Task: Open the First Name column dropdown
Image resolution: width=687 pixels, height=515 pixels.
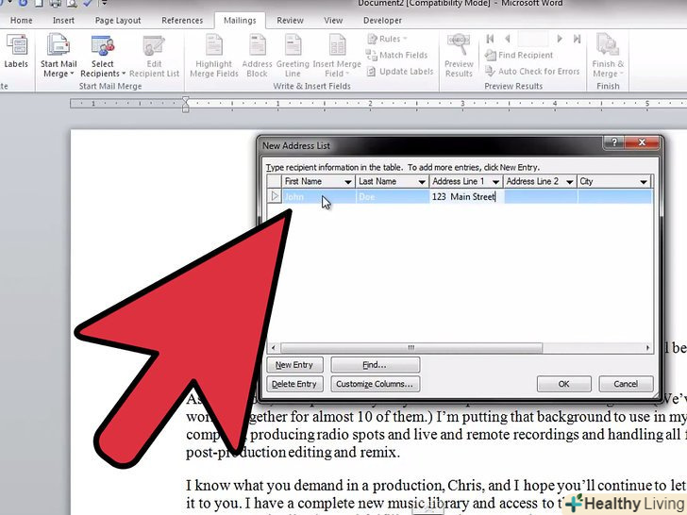Action: pos(348,182)
